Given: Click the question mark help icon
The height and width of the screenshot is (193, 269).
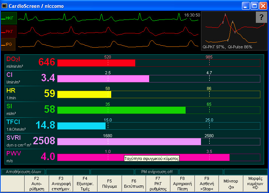Looking at the screenshot, I should pos(261,17).
